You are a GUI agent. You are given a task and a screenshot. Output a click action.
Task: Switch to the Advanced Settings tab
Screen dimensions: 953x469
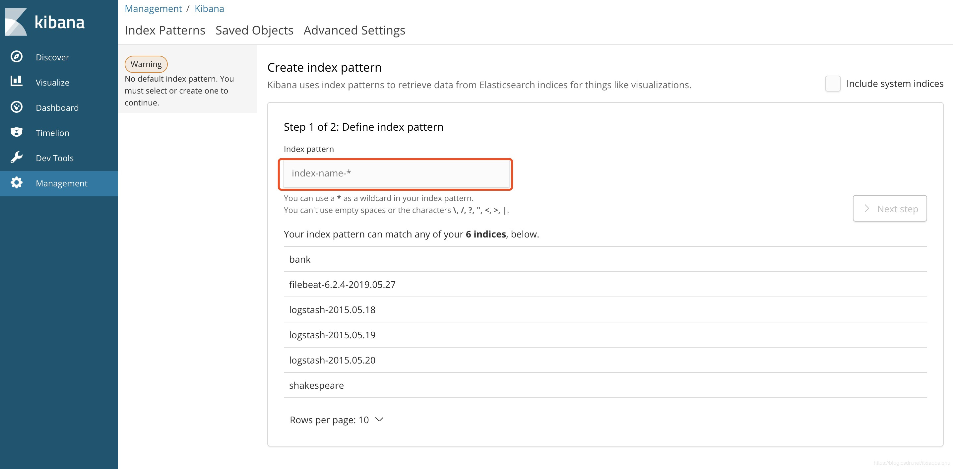(354, 31)
